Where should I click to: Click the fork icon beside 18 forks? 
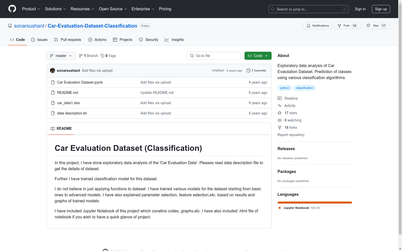[280, 128]
